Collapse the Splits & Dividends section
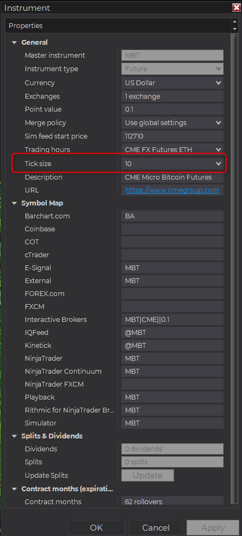 pos(15,436)
